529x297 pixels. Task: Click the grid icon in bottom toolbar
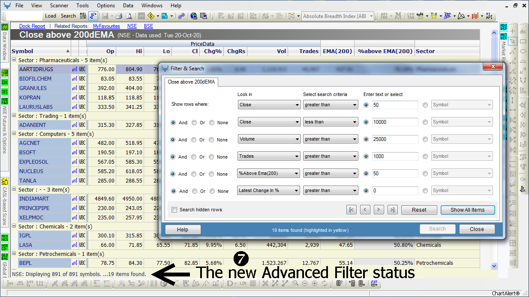(x=253, y=283)
